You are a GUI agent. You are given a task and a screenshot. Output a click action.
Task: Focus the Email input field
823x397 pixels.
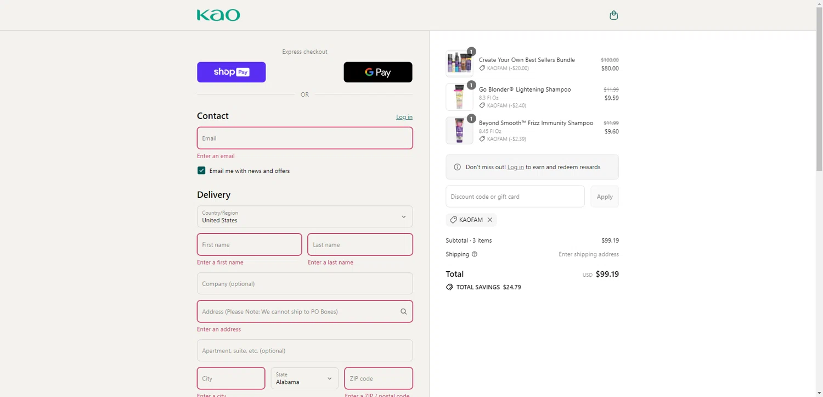[305, 138]
